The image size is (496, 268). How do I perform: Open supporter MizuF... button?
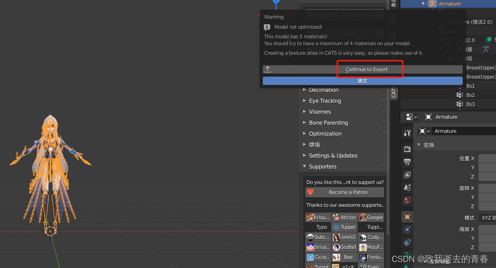click(371, 247)
